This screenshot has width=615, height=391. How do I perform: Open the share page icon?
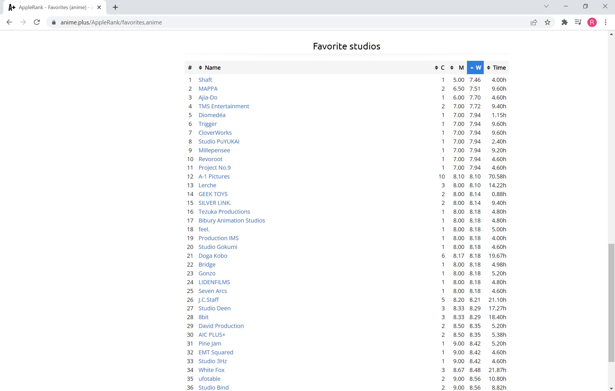pyautogui.click(x=534, y=22)
